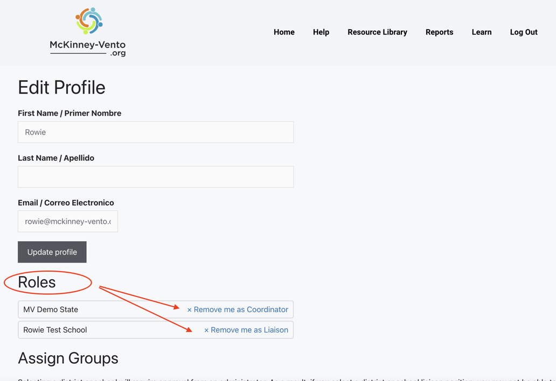Select Learn in the navigation bar
Screen dimensions: 556x381
(x=481, y=32)
